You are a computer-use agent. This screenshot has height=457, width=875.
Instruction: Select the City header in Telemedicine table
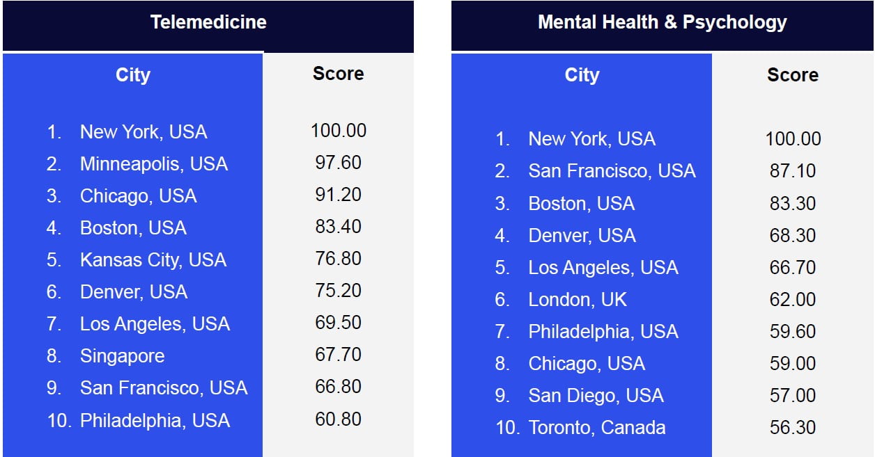132,75
